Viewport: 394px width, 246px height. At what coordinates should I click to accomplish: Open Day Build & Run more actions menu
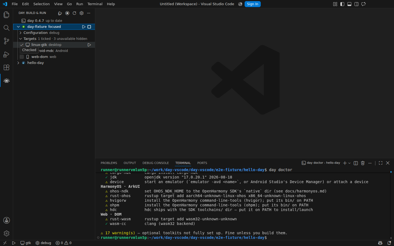[89, 13]
